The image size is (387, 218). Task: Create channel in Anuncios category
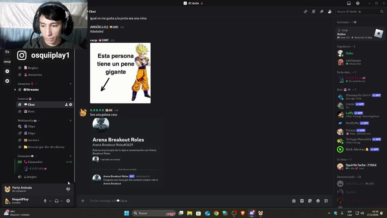[70, 84]
